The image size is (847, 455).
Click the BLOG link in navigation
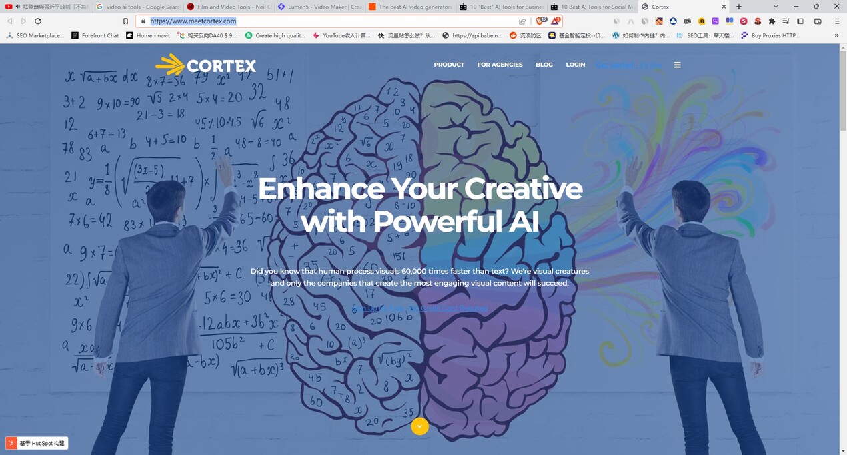point(544,65)
